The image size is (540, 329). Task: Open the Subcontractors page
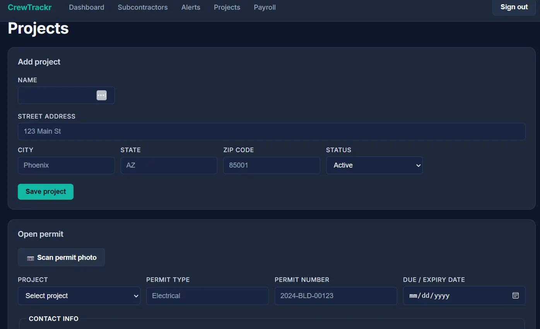point(143,7)
